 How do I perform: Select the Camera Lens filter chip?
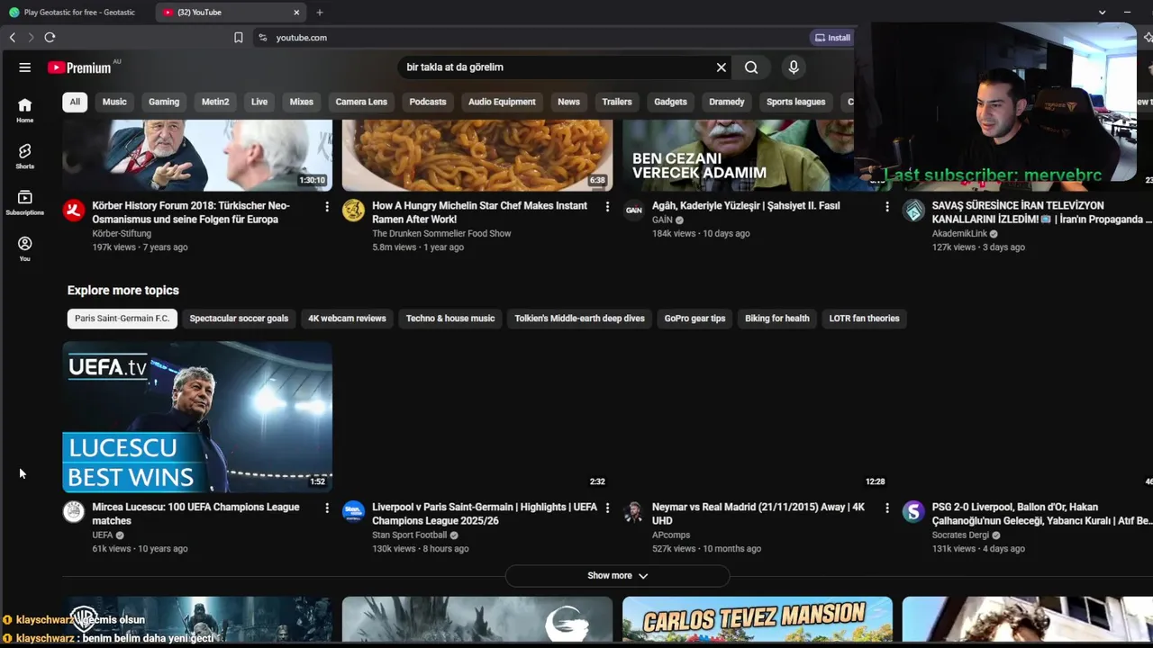click(361, 102)
